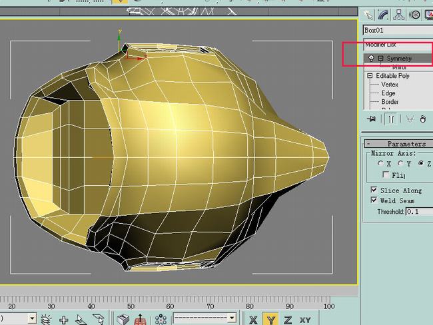Select Vertex sub-object level
This screenshot has height=325, width=433.
coord(390,85)
